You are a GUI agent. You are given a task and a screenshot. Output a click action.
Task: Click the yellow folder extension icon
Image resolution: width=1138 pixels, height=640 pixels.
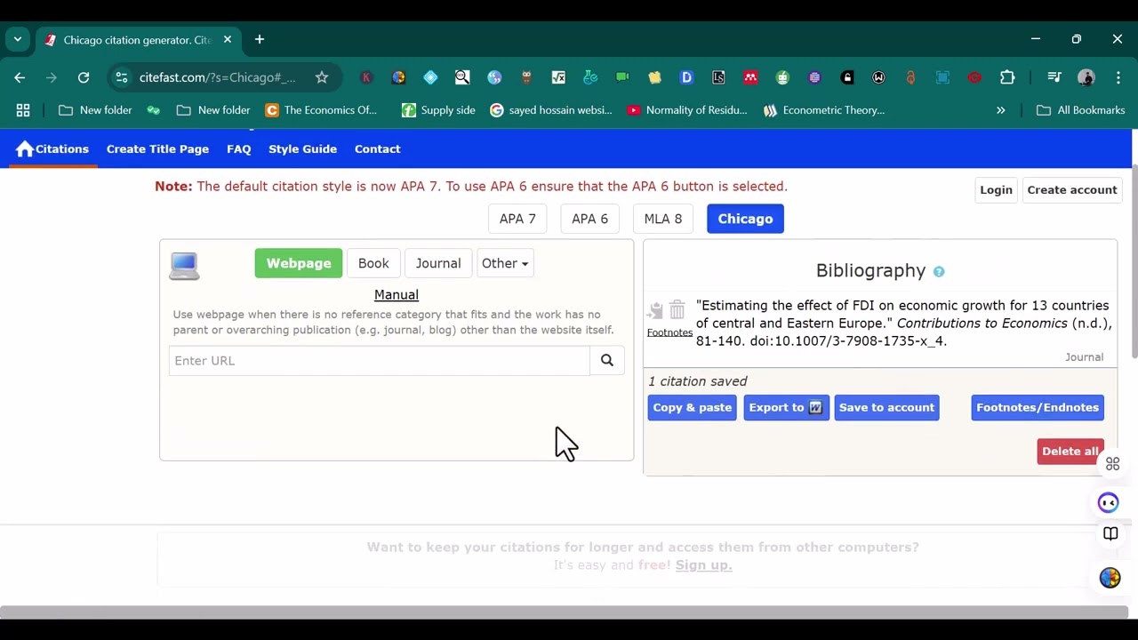tap(654, 77)
